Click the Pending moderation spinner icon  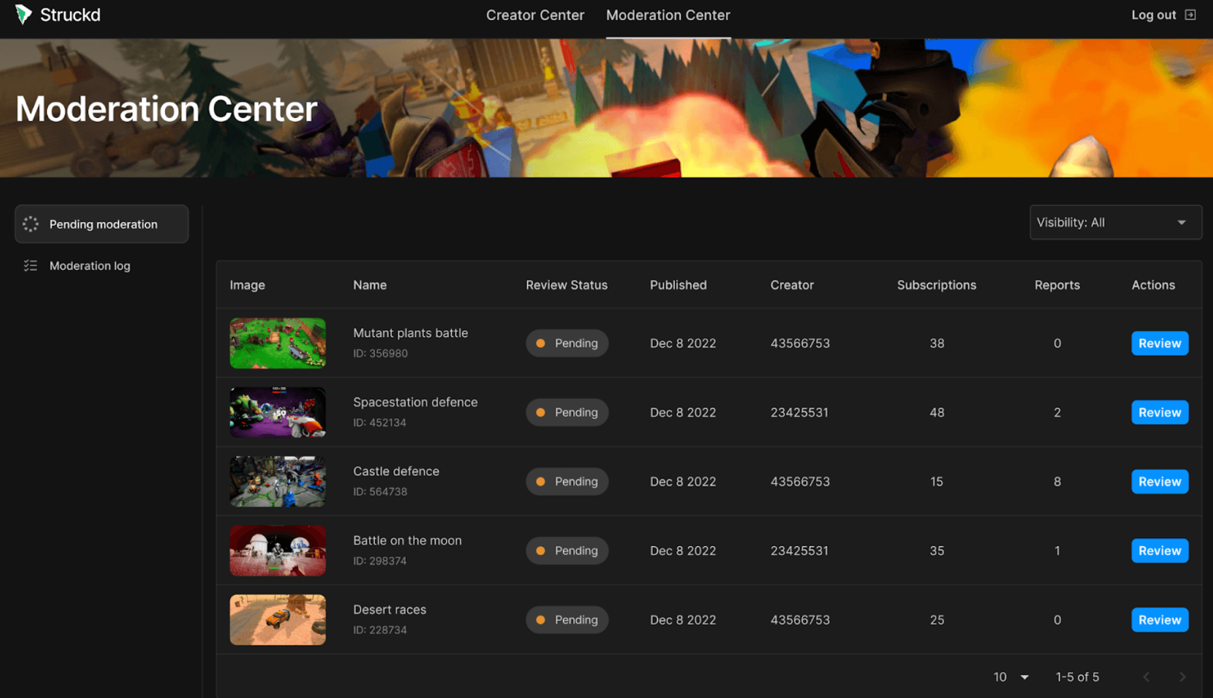(x=31, y=224)
